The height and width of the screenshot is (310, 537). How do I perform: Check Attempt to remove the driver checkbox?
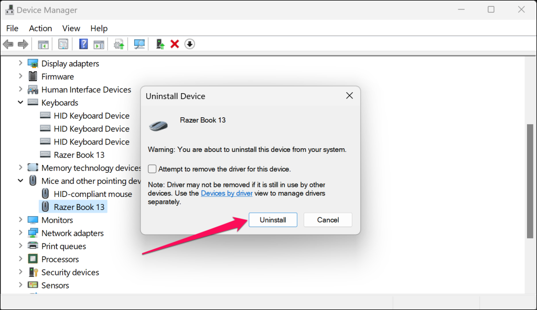(x=152, y=169)
